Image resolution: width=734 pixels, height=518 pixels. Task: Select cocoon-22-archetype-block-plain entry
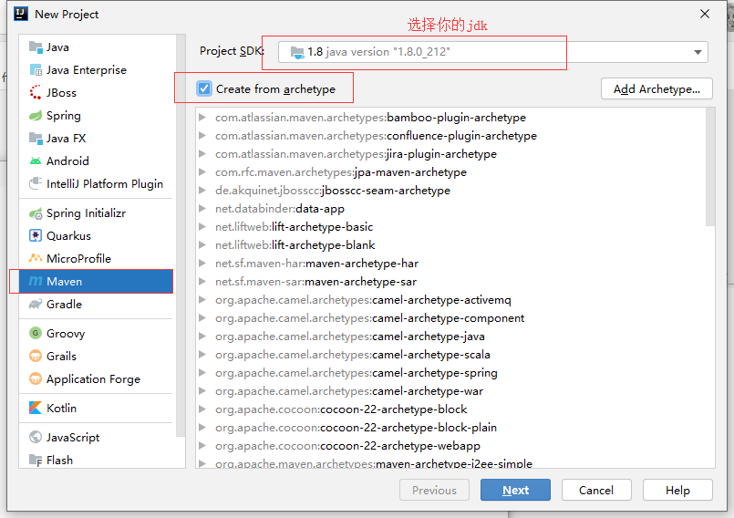356,428
